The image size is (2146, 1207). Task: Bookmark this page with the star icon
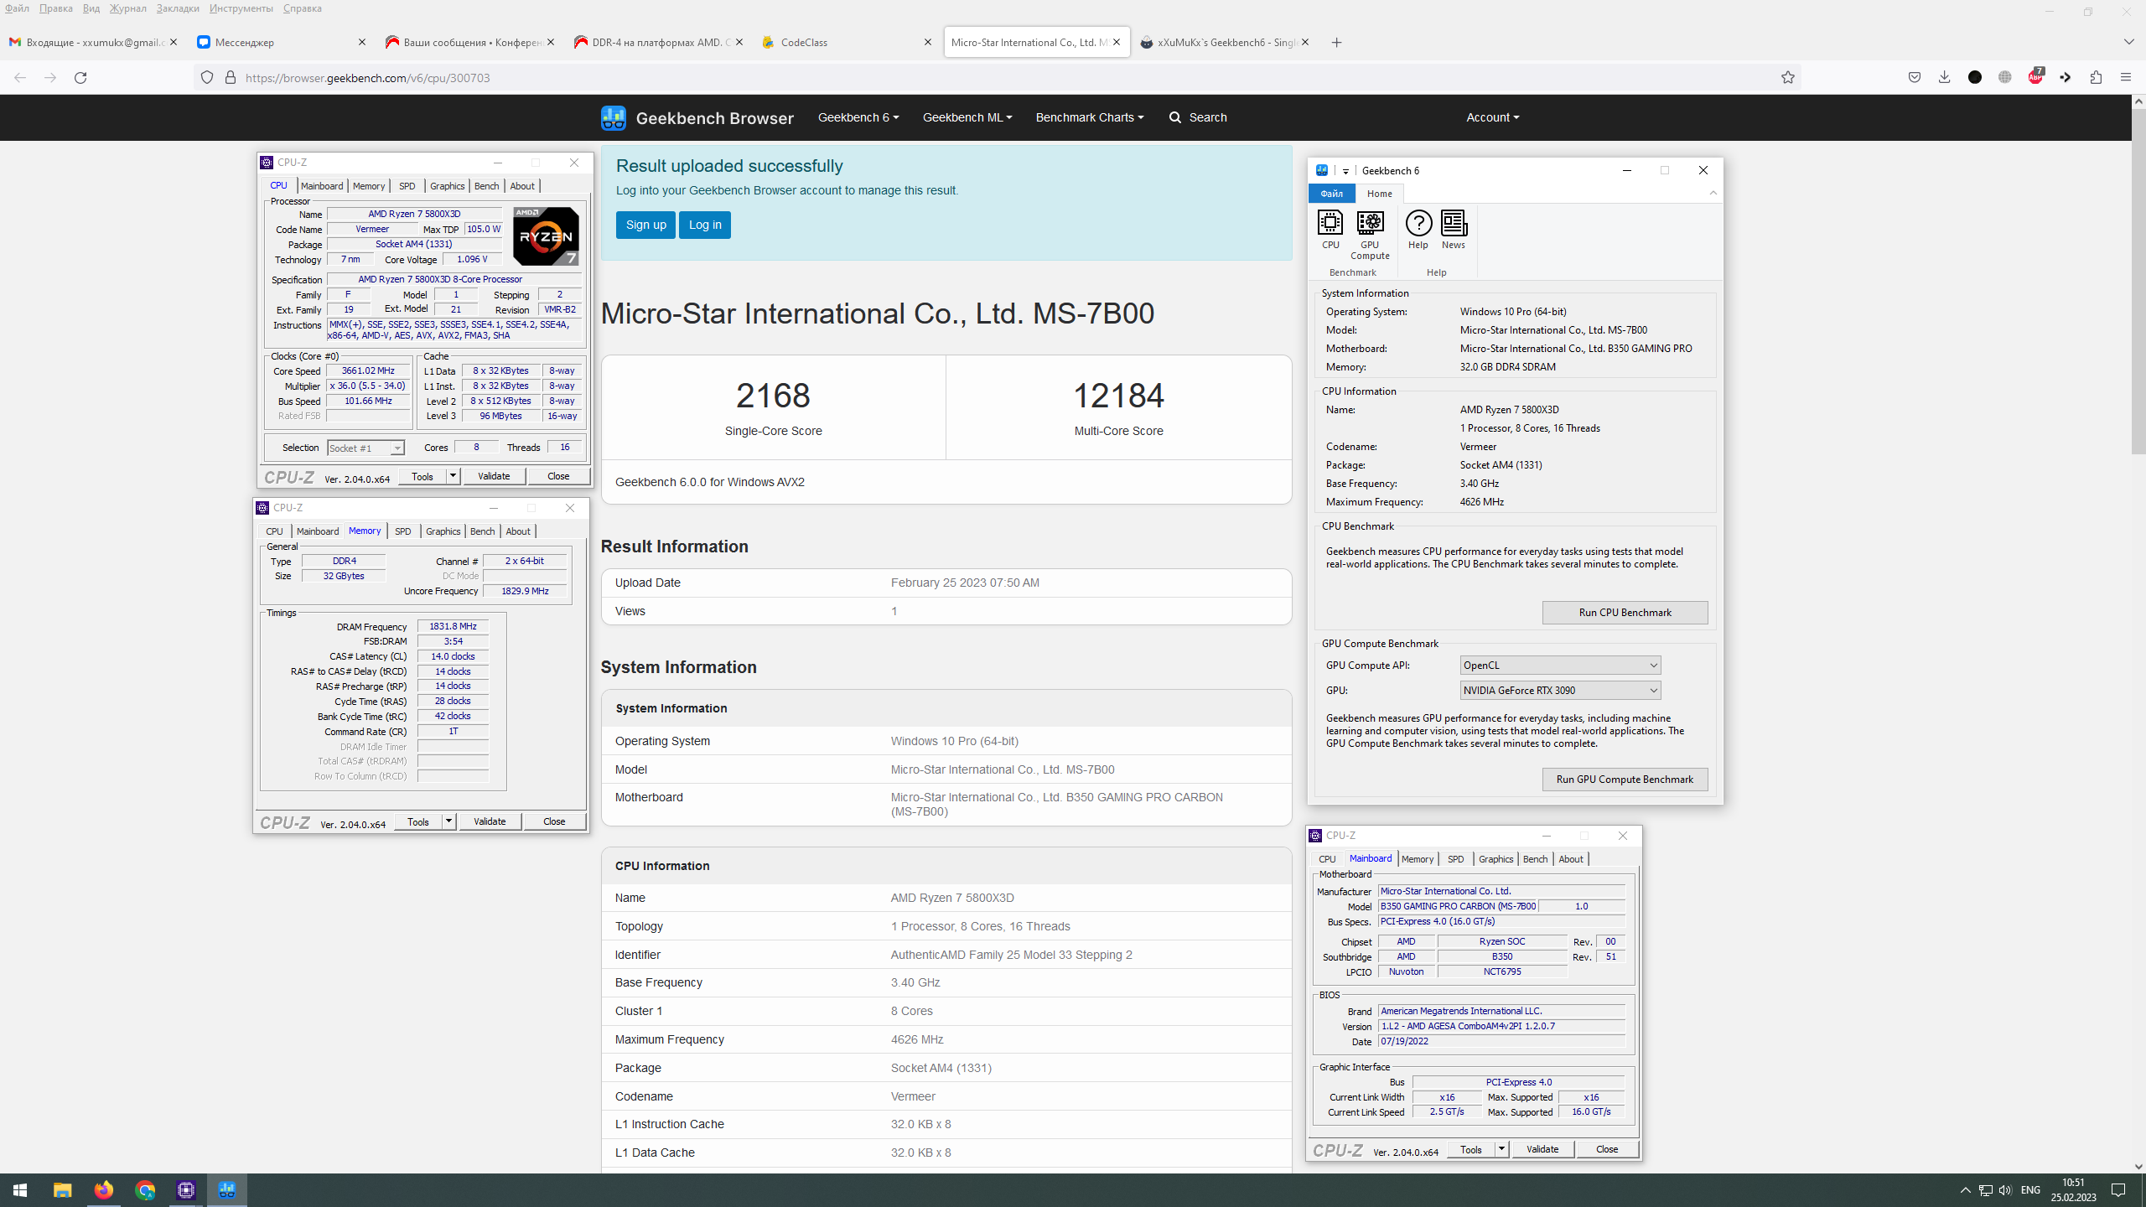click(x=1788, y=78)
